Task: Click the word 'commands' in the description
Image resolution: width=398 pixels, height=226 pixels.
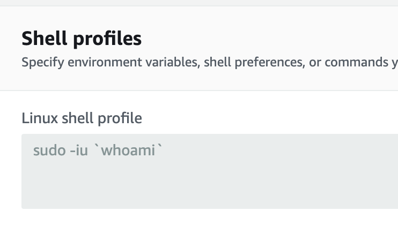Action: click(356, 62)
